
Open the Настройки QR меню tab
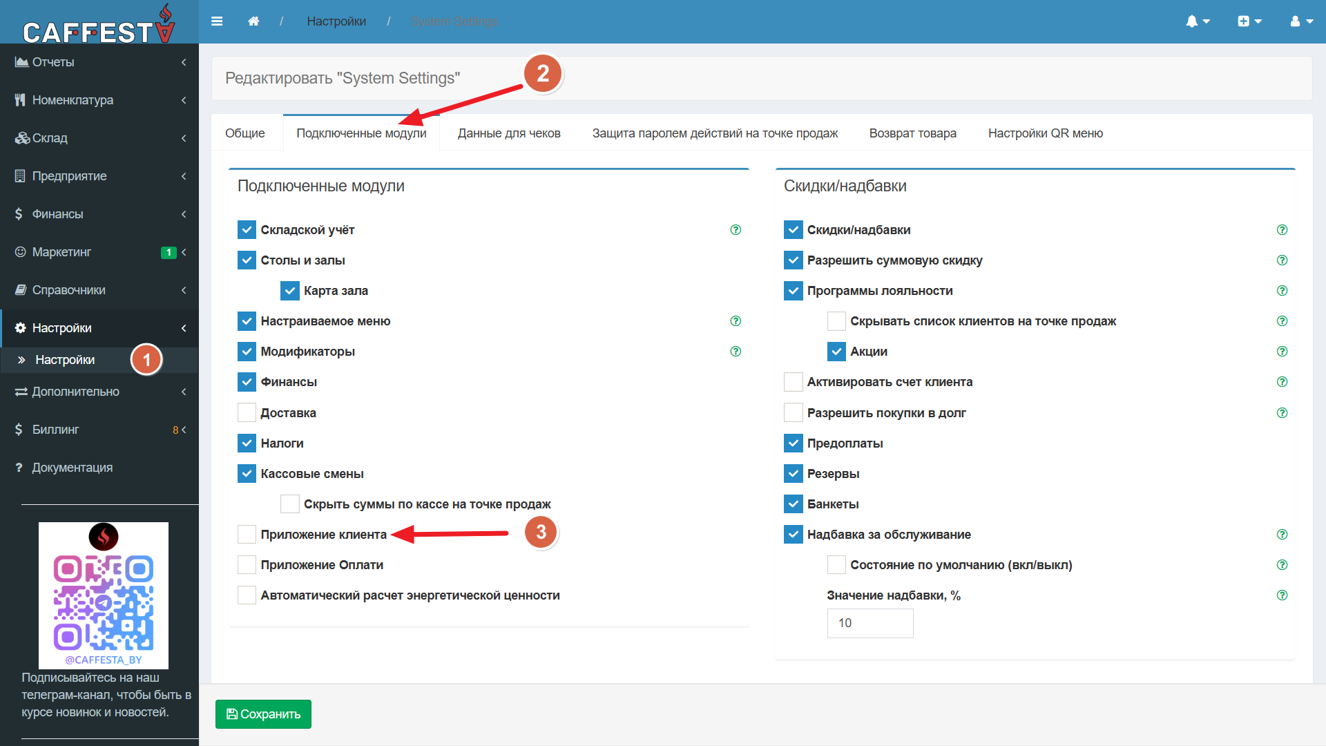pos(1045,133)
